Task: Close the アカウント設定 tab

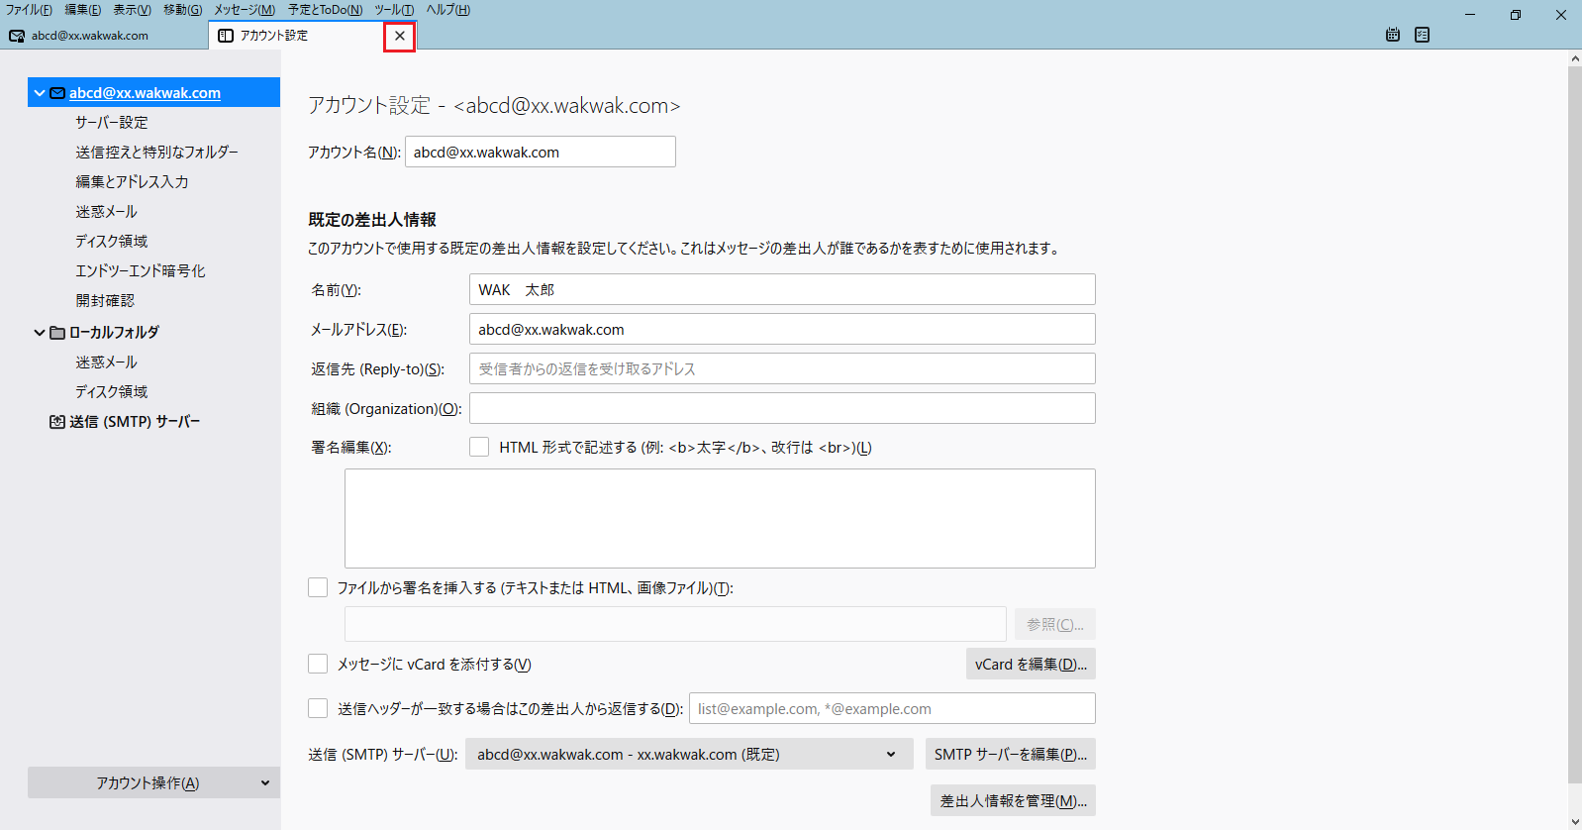Action: point(400,36)
